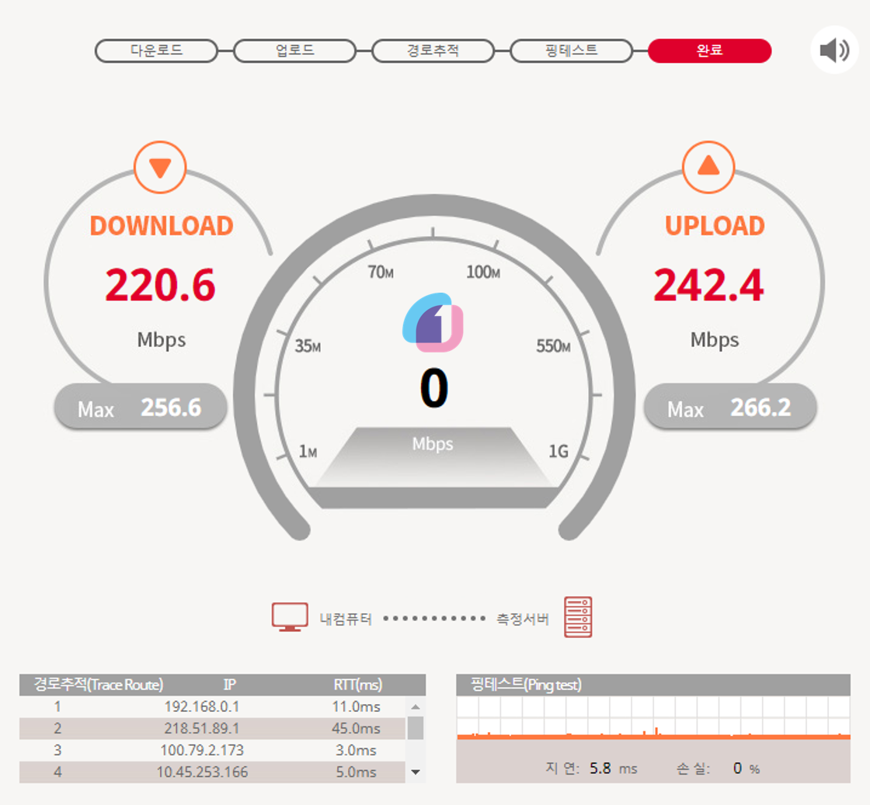Screen dimensions: 870x805
Task: Select the 192.168.0.1 trace route row
Action: pyautogui.click(x=213, y=706)
